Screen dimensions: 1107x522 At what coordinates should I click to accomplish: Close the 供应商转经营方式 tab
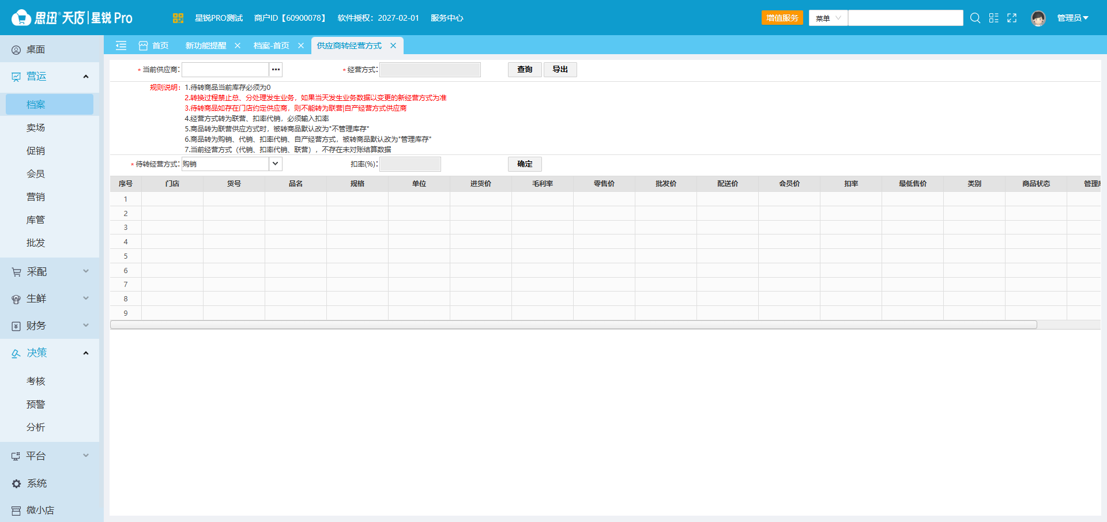(x=393, y=46)
